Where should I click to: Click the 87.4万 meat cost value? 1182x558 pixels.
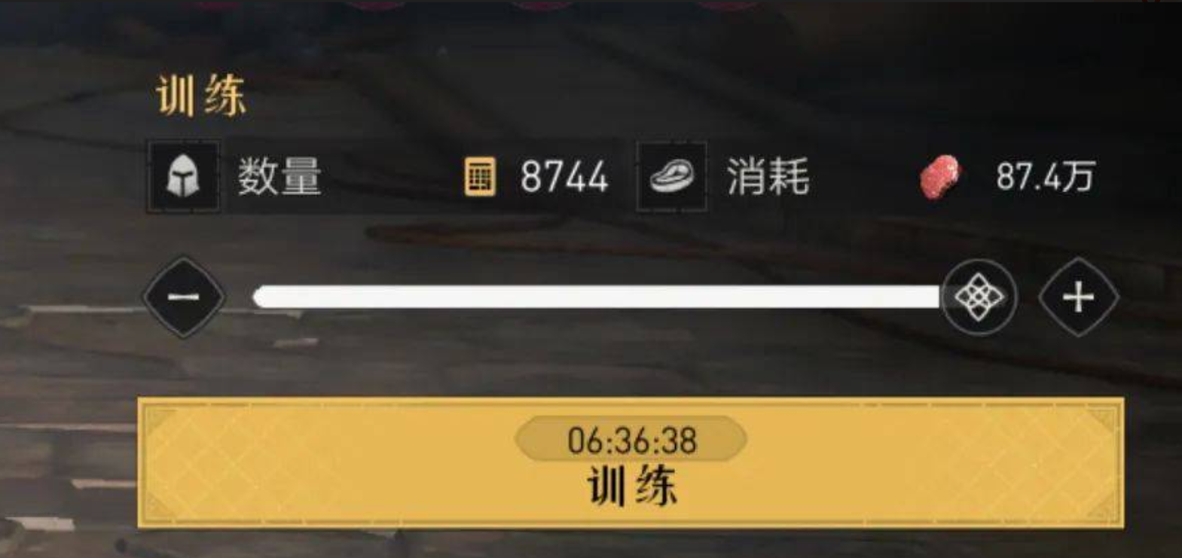1045,177
